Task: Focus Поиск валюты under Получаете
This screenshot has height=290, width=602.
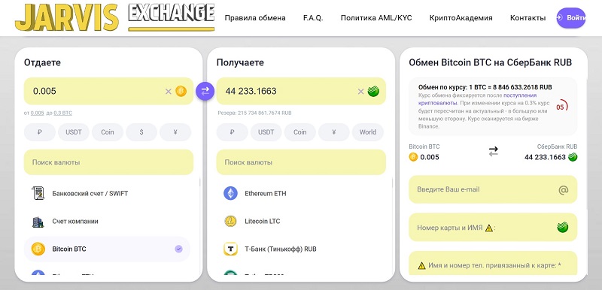Action: pyautogui.click(x=301, y=162)
